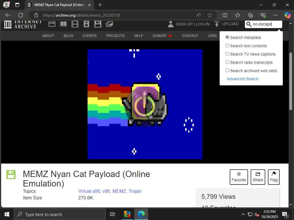
Task: Open the Copilot icon
Action: pos(287,15)
